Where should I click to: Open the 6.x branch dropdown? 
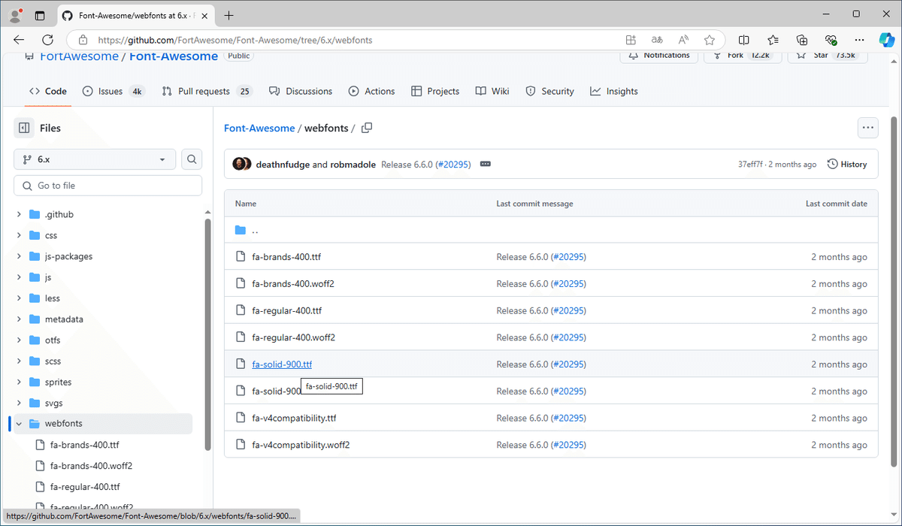click(x=95, y=159)
